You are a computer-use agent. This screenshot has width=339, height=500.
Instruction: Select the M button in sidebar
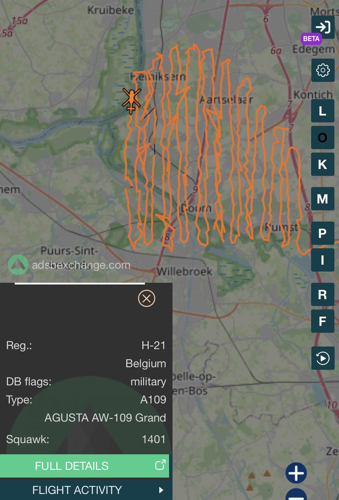323,199
